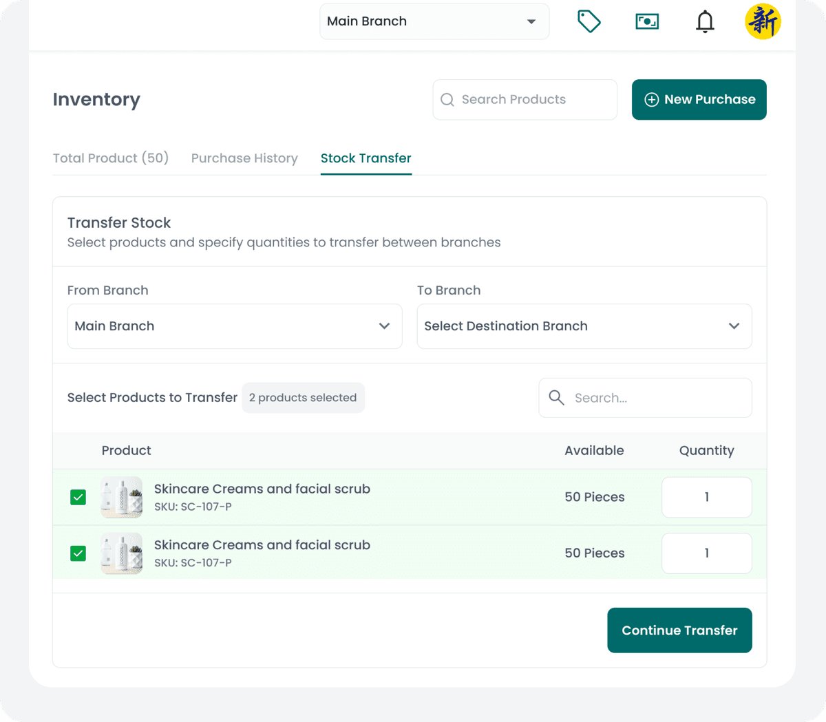826x722 pixels.
Task: Click the first Skincare Creams product thumbnail
Action: click(x=121, y=497)
